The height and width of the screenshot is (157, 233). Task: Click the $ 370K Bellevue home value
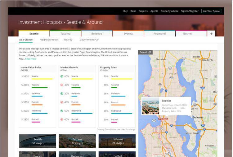pos(25,94)
